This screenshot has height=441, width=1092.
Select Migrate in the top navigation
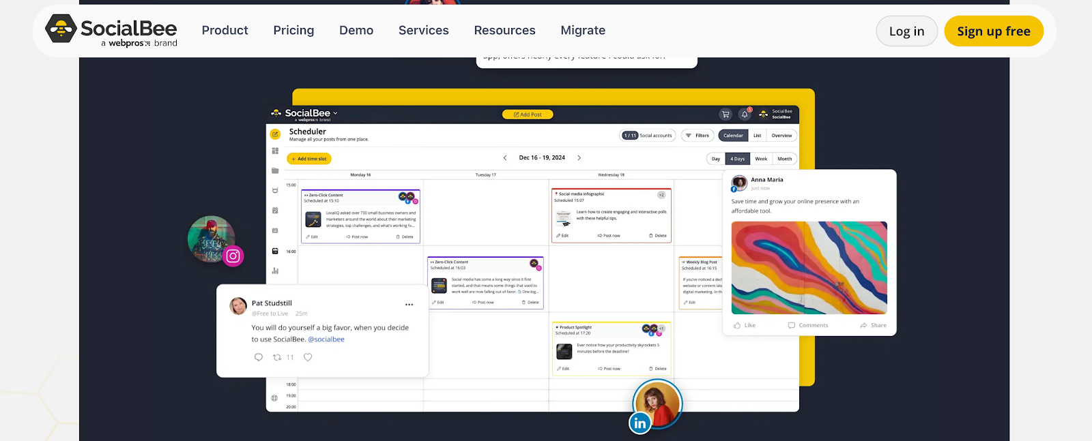click(583, 31)
